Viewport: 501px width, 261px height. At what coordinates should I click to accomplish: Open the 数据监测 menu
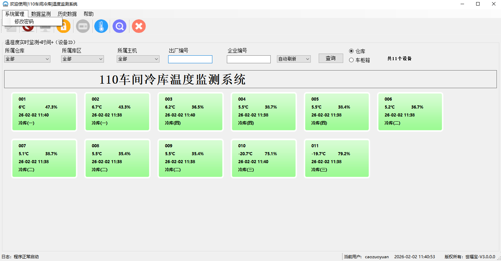[41, 14]
